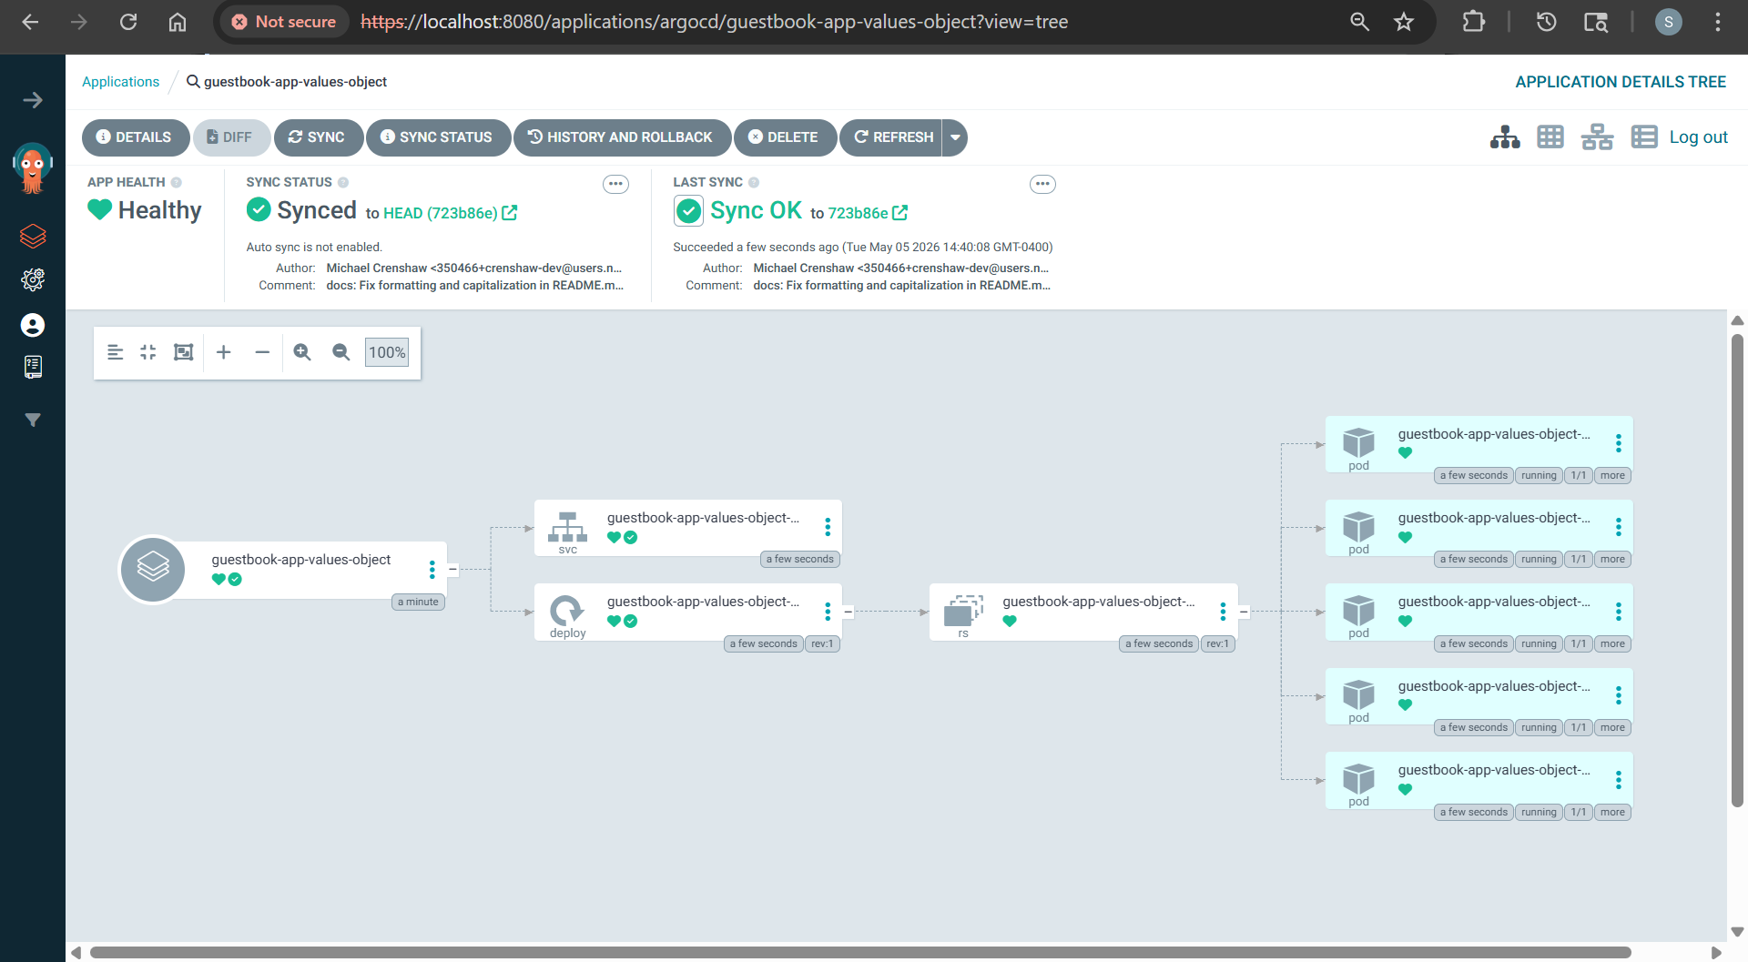Select the svc node icon
The image size is (1748, 962).
tap(568, 527)
